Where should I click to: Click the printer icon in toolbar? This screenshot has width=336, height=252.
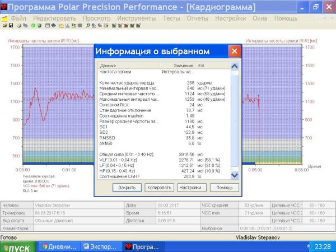pyautogui.click(x=19, y=26)
